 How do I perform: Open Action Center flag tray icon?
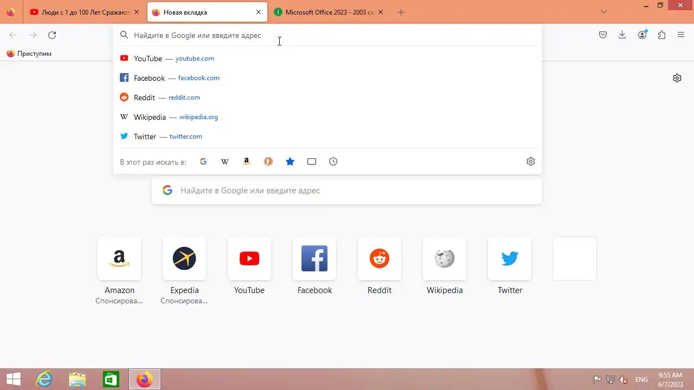(597, 380)
